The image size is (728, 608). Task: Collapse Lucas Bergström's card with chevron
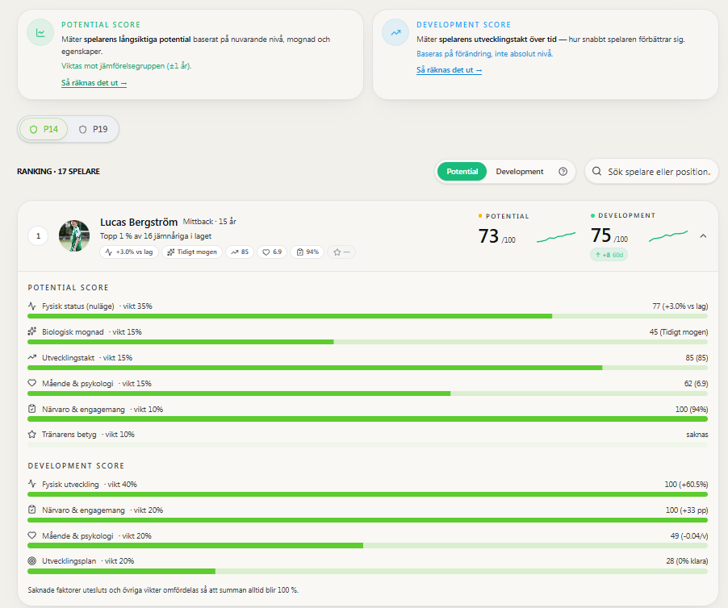[x=703, y=236]
